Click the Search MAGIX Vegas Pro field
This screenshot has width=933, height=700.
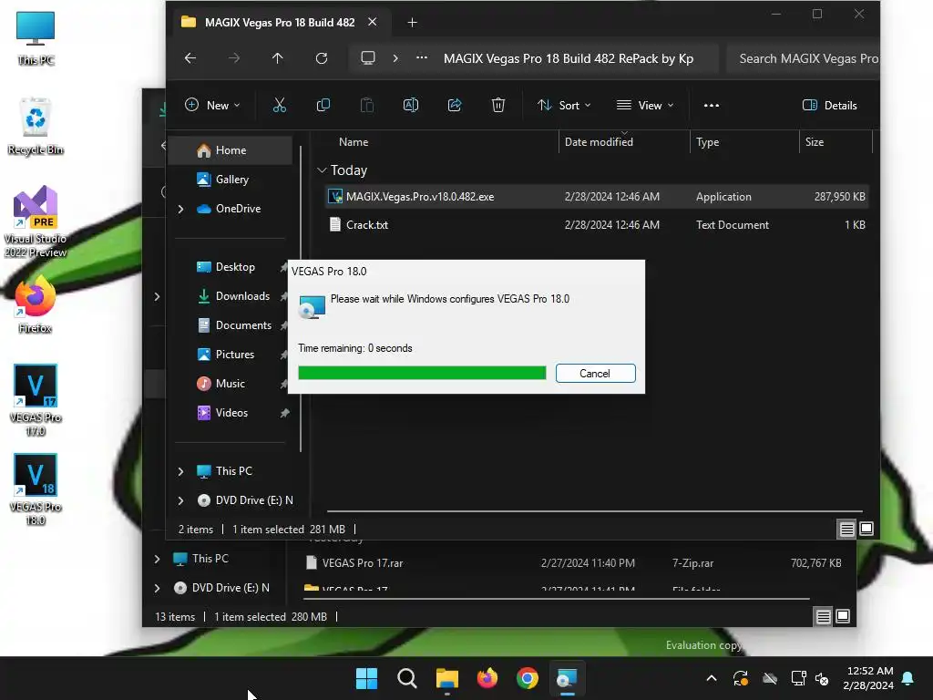pos(804,58)
